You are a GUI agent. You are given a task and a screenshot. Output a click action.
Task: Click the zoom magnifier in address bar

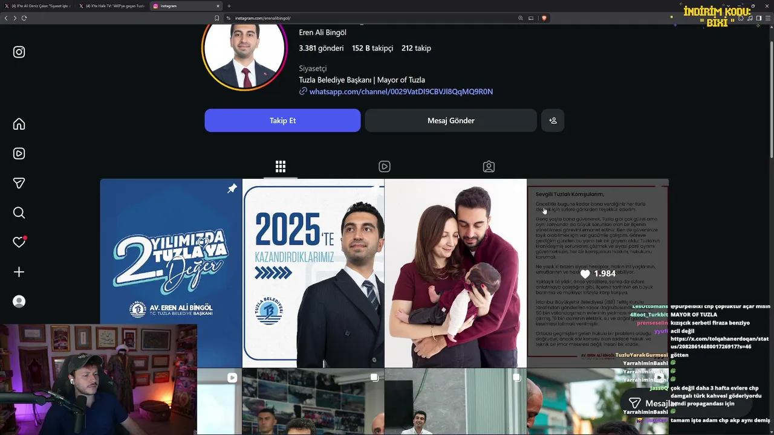(x=521, y=18)
